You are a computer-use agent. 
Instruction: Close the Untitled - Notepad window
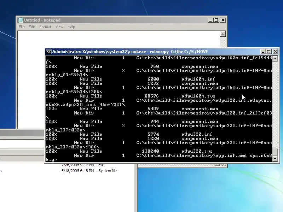coord(223,20)
